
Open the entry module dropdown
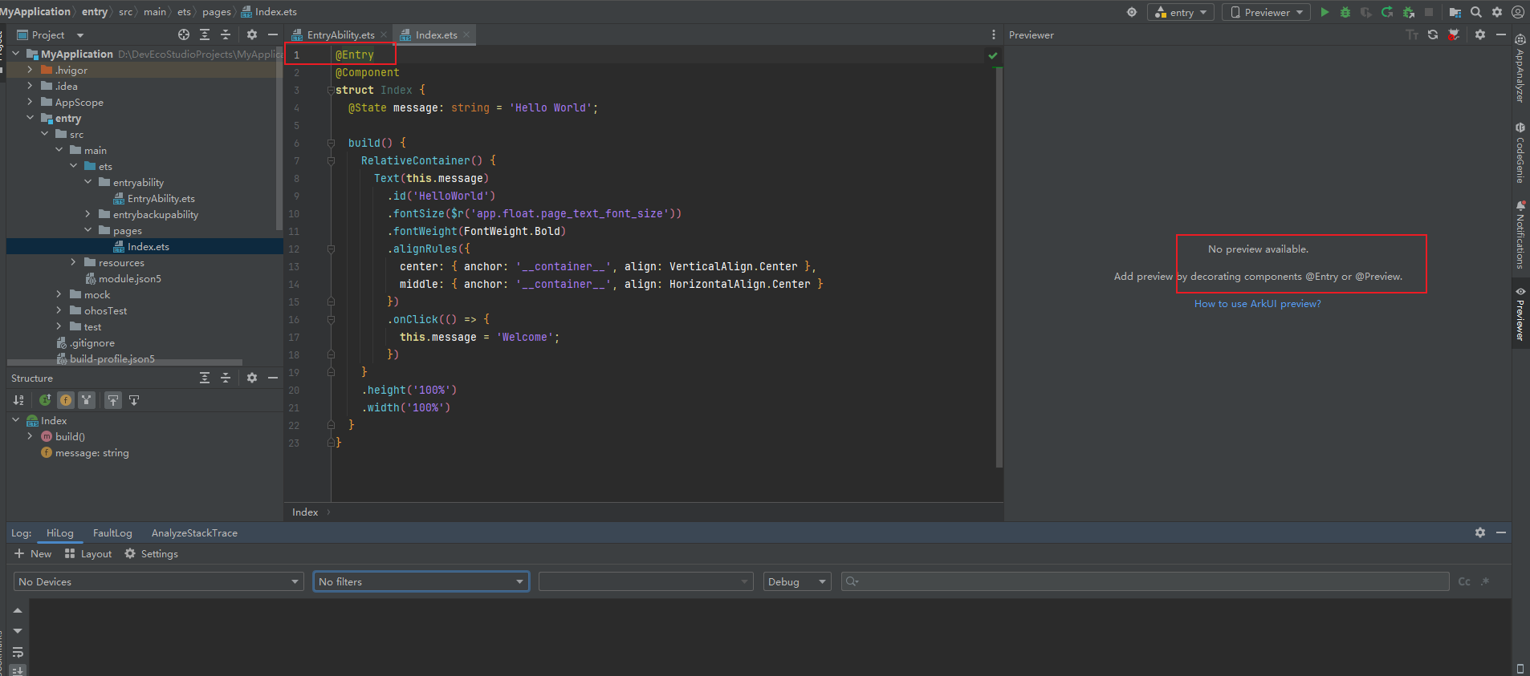click(x=1181, y=12)
